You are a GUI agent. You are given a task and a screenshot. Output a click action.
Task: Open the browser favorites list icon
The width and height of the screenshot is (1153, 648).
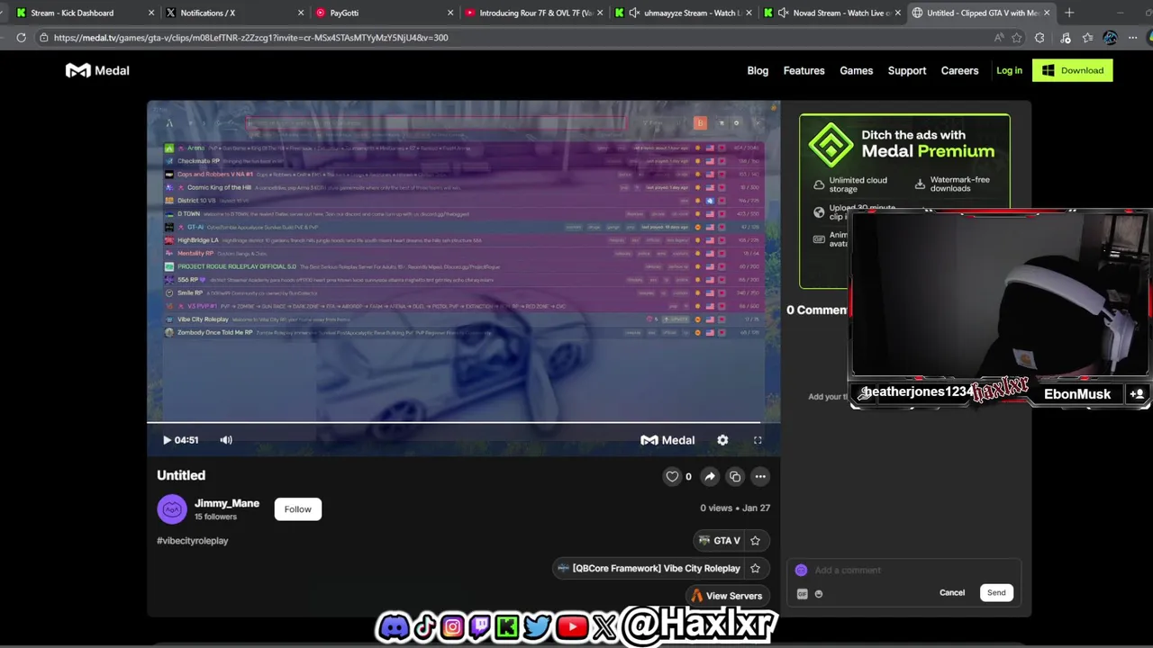(1087, 38)
